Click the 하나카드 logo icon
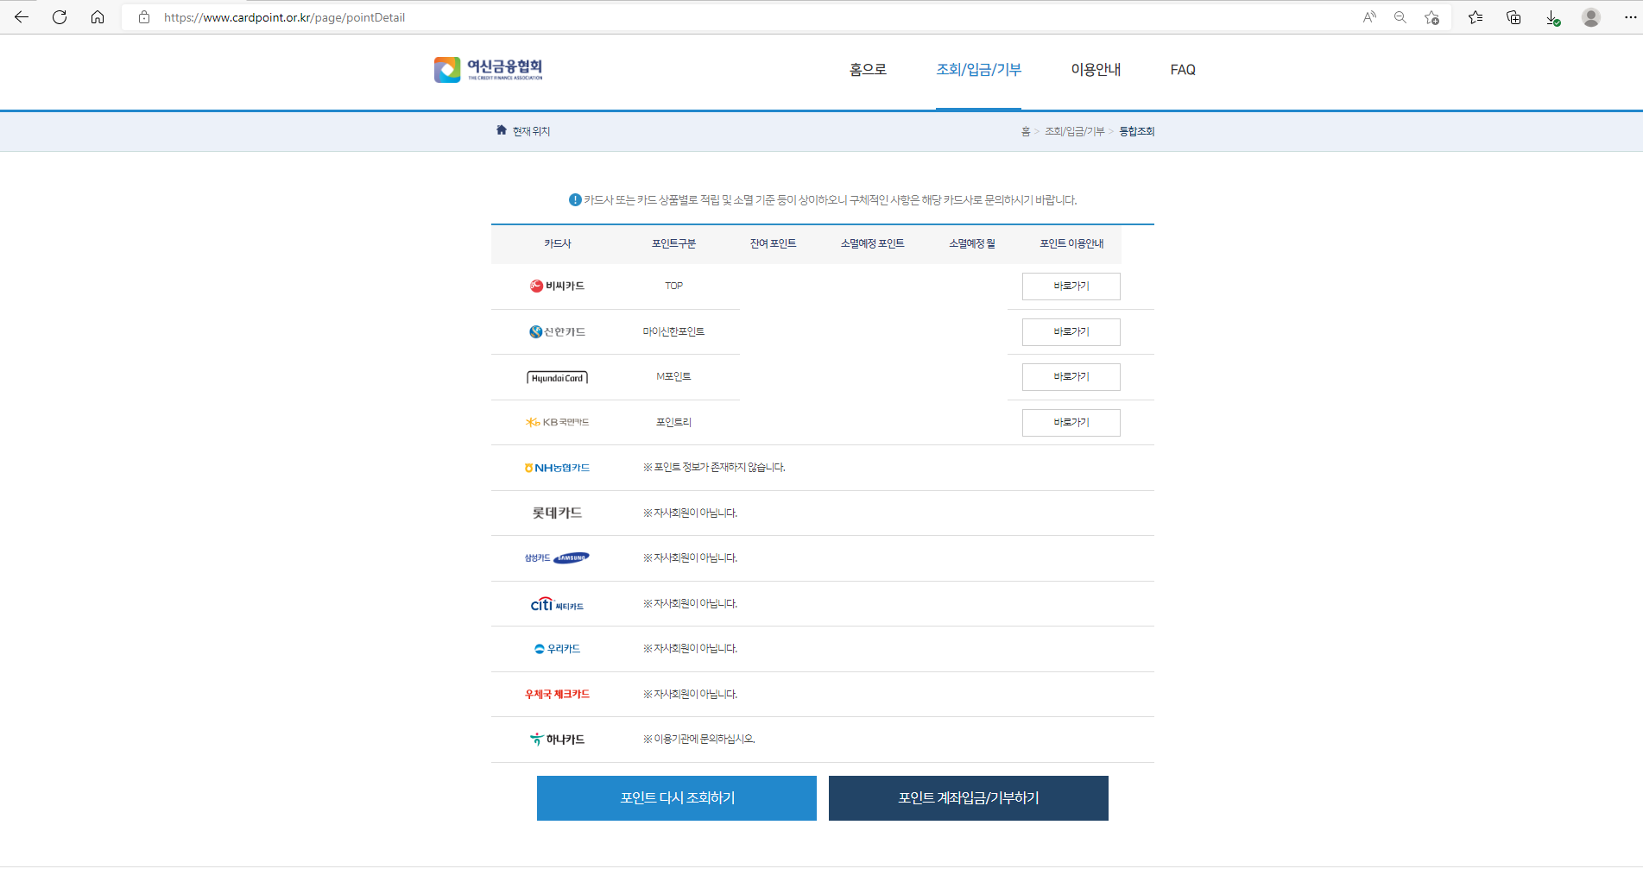 536,739
